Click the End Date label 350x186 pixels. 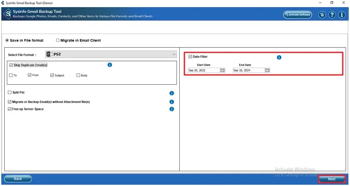245,65
